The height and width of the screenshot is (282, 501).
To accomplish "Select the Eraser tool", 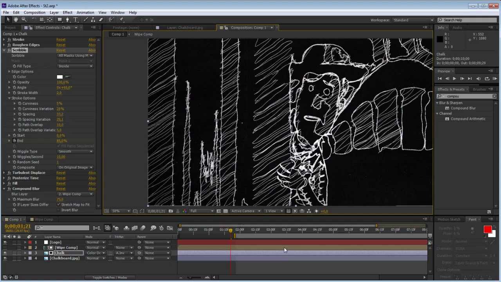I will (x=101, y=20).
